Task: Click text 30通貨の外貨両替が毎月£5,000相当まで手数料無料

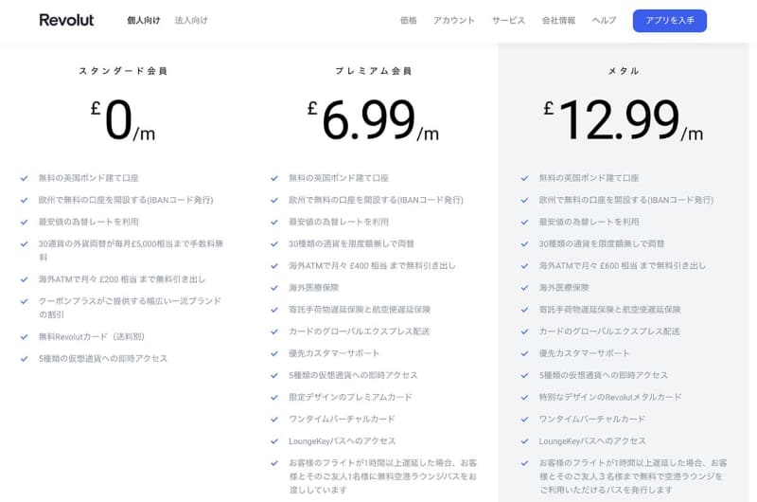Action: click(131, 250)
